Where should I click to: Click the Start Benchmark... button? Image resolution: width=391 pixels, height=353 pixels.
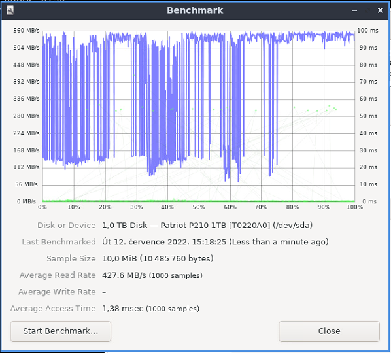pos(61,331)
